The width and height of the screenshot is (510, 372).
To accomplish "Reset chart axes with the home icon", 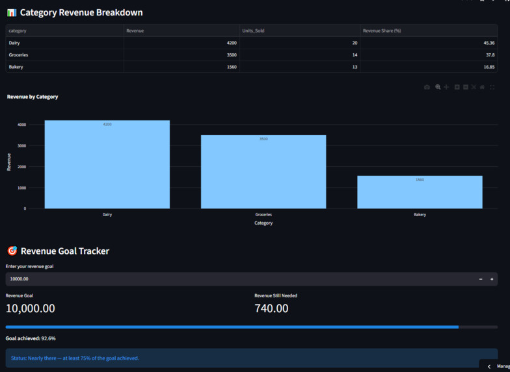I will (482, 87).
